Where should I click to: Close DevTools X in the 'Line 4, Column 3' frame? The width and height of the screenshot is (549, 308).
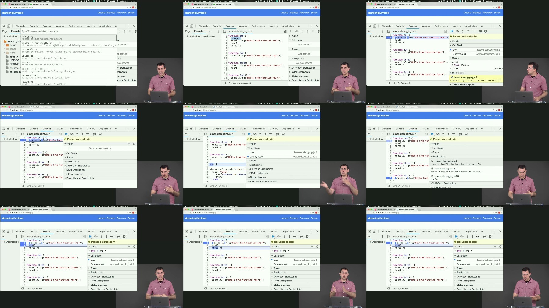pos(317,232)
